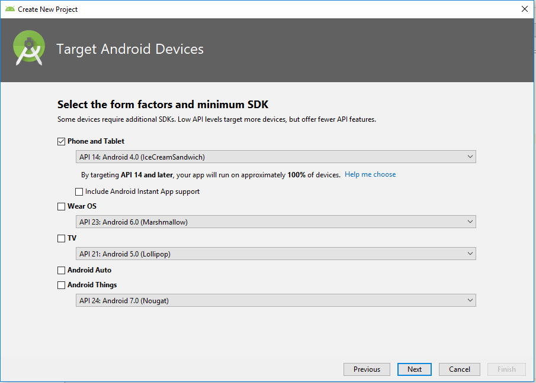Click the 'API 14 and later' coverage text
This screenshot has width=536, height=383.
[x=147, y=175]
